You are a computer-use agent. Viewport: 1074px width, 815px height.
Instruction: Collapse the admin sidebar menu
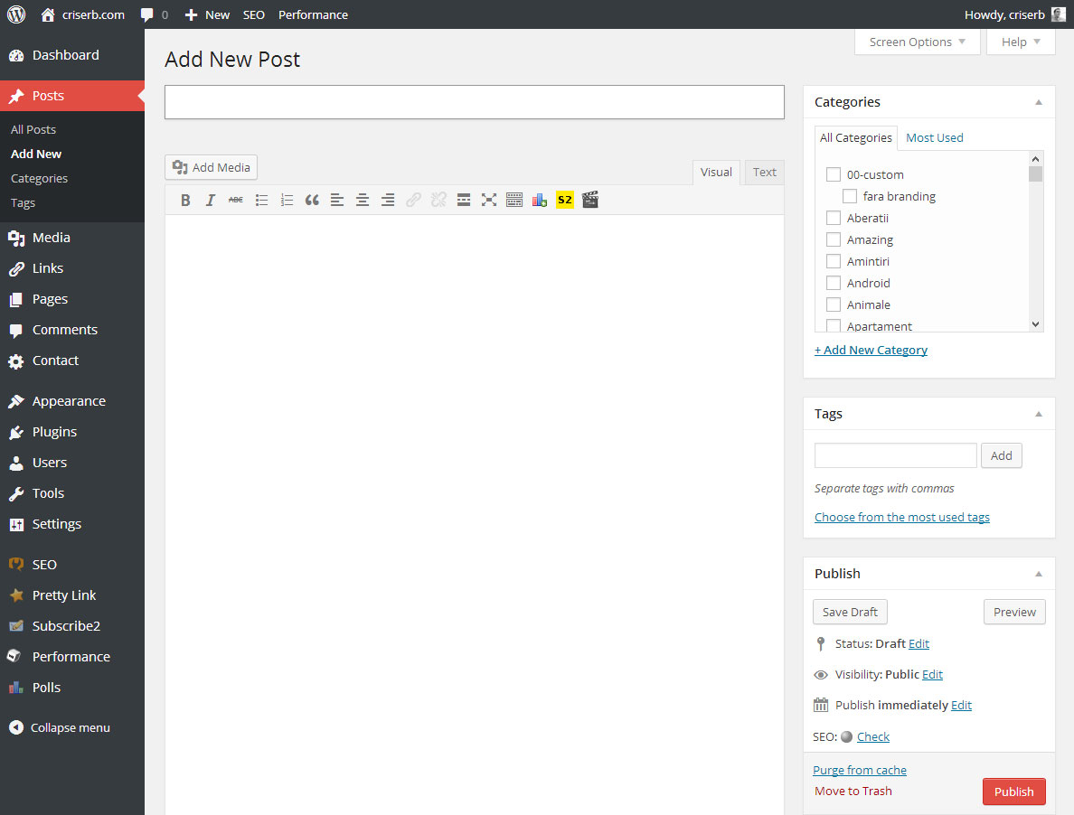60,727
